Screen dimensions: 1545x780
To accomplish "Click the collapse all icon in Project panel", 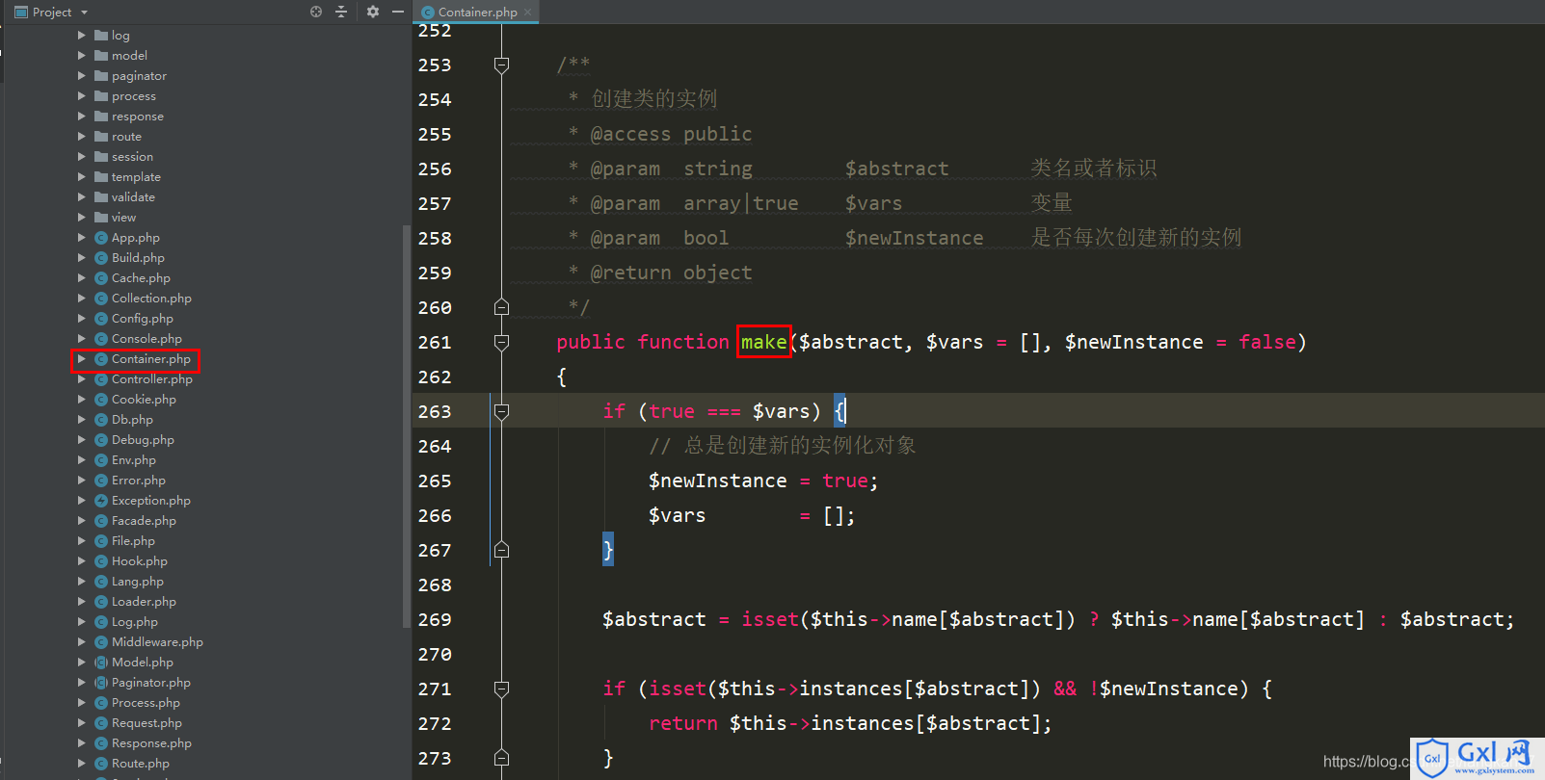I will click(x=340, y=12).
